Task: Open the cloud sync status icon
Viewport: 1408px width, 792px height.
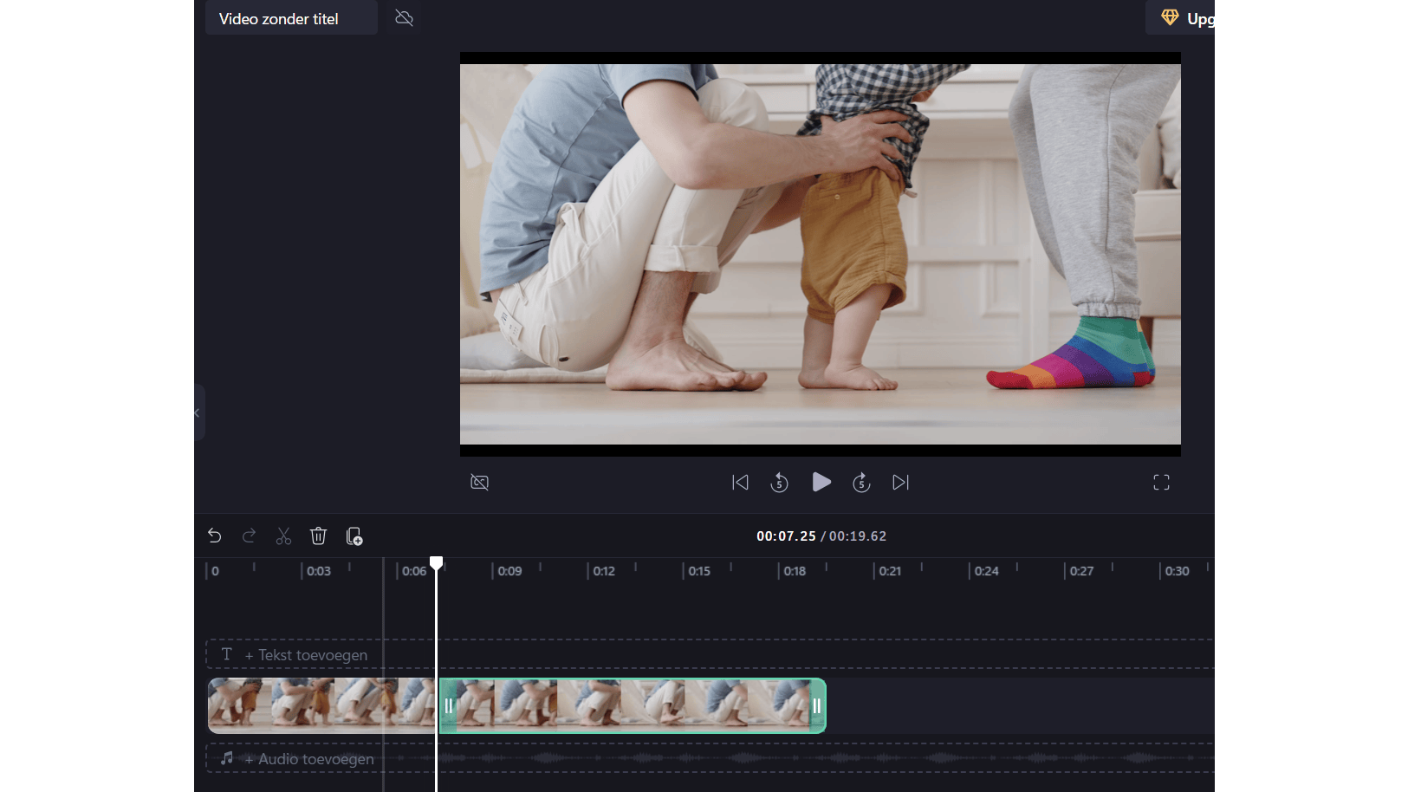Action: [x=404, y=18]
